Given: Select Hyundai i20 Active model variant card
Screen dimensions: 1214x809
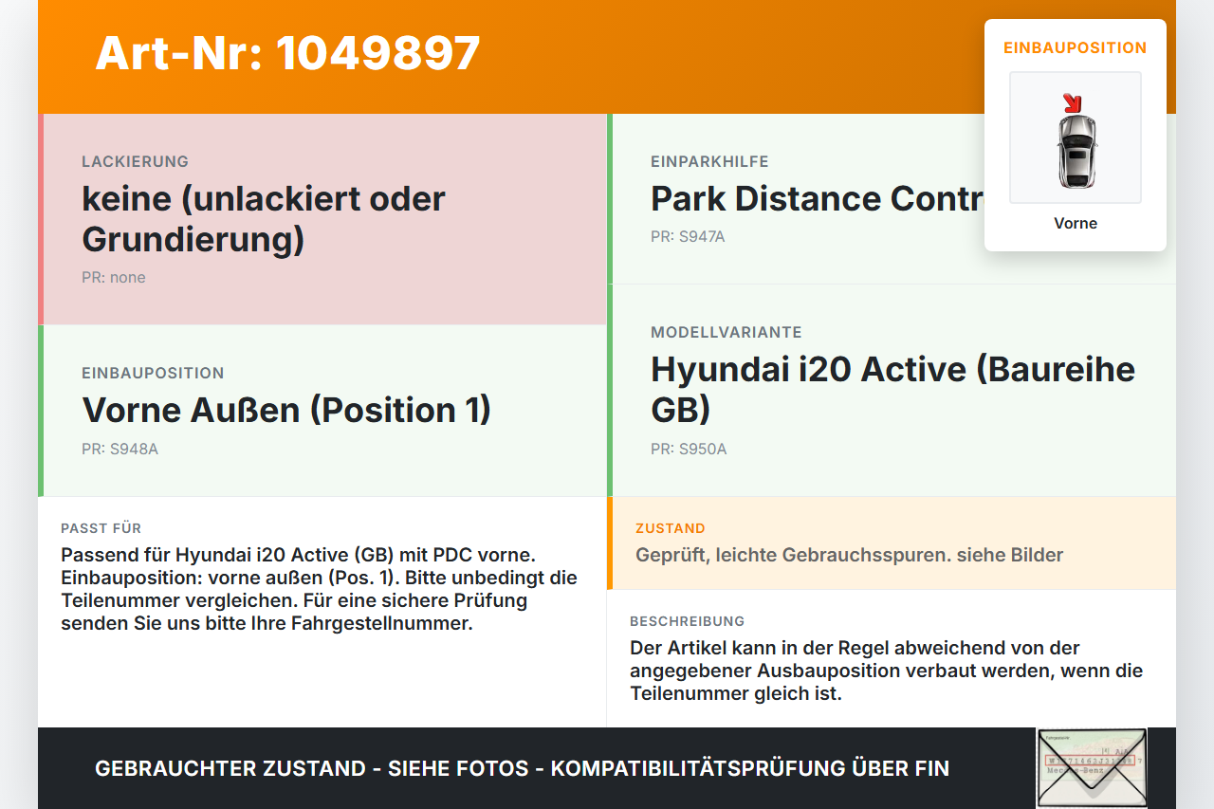Looking at the screenshot, I should point(892,390).
